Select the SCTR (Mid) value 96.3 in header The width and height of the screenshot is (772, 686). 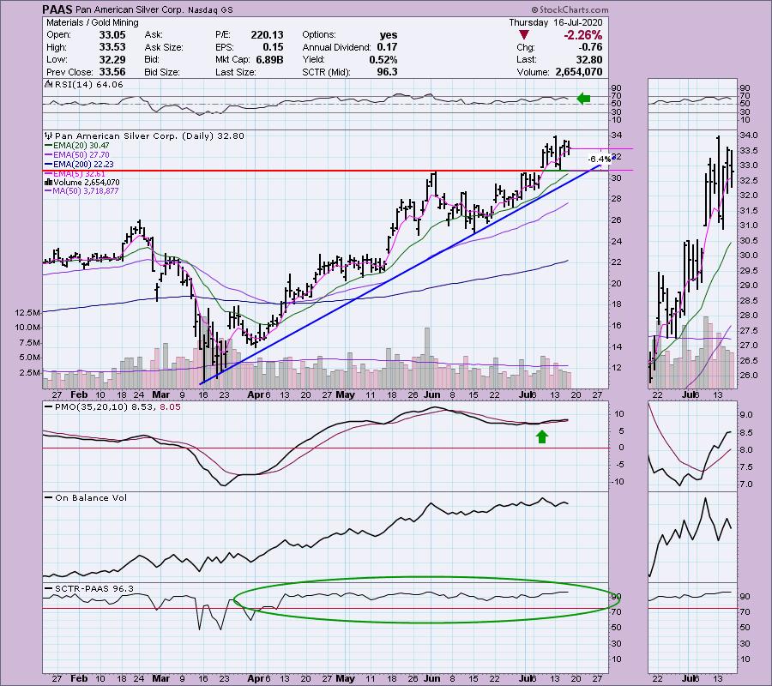[387, 72]
